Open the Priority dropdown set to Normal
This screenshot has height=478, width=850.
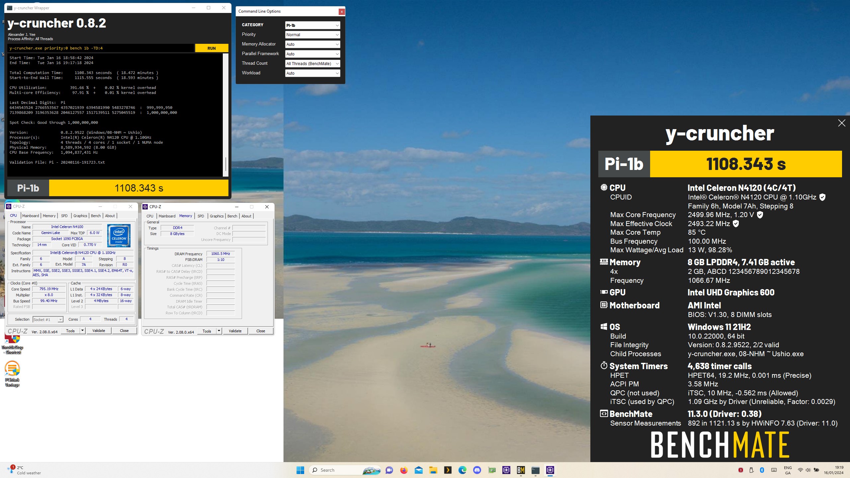pos(312,35)
